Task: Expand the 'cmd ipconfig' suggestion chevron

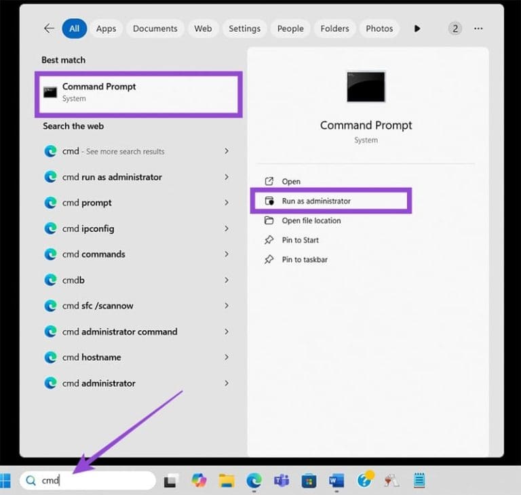Action: pyautogui.click(x=227, y=229)
